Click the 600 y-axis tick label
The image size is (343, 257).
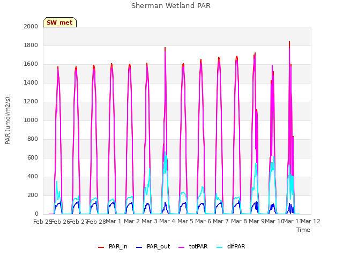point(33,157)
